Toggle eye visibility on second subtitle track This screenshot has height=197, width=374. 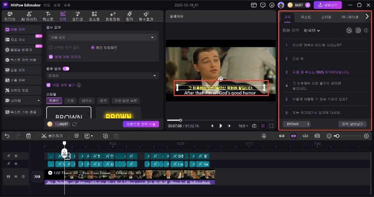[x=16, y=164]
